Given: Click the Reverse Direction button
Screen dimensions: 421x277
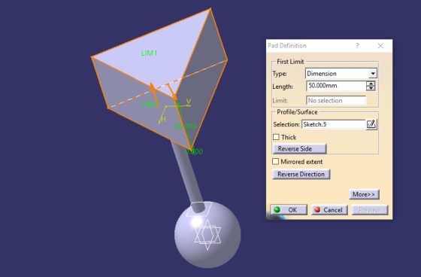Looking at the screenshot, I should 301,175.
